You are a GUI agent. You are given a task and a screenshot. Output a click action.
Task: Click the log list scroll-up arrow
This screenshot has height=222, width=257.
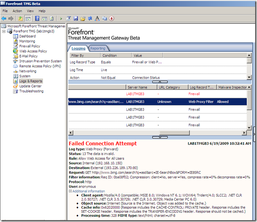click(249, 87)
